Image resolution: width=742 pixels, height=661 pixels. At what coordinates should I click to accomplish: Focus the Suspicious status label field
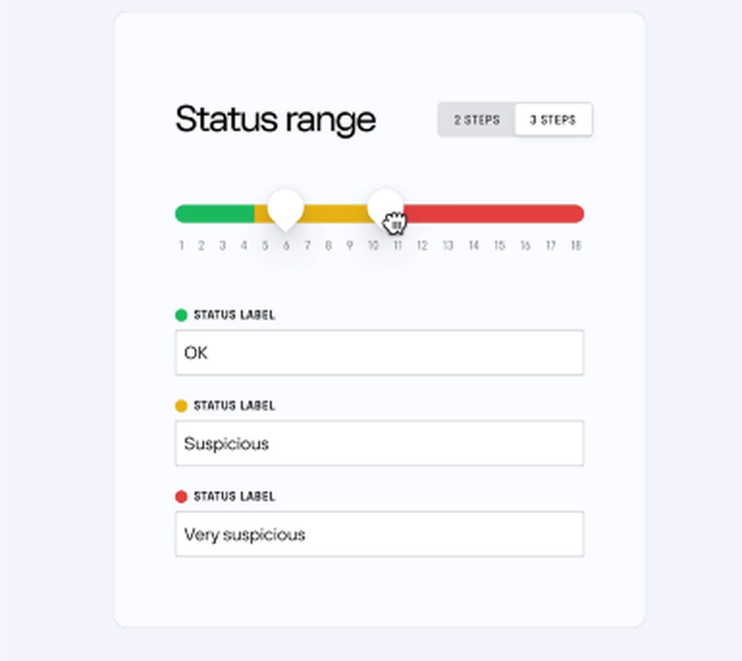[x=379, y=443]
